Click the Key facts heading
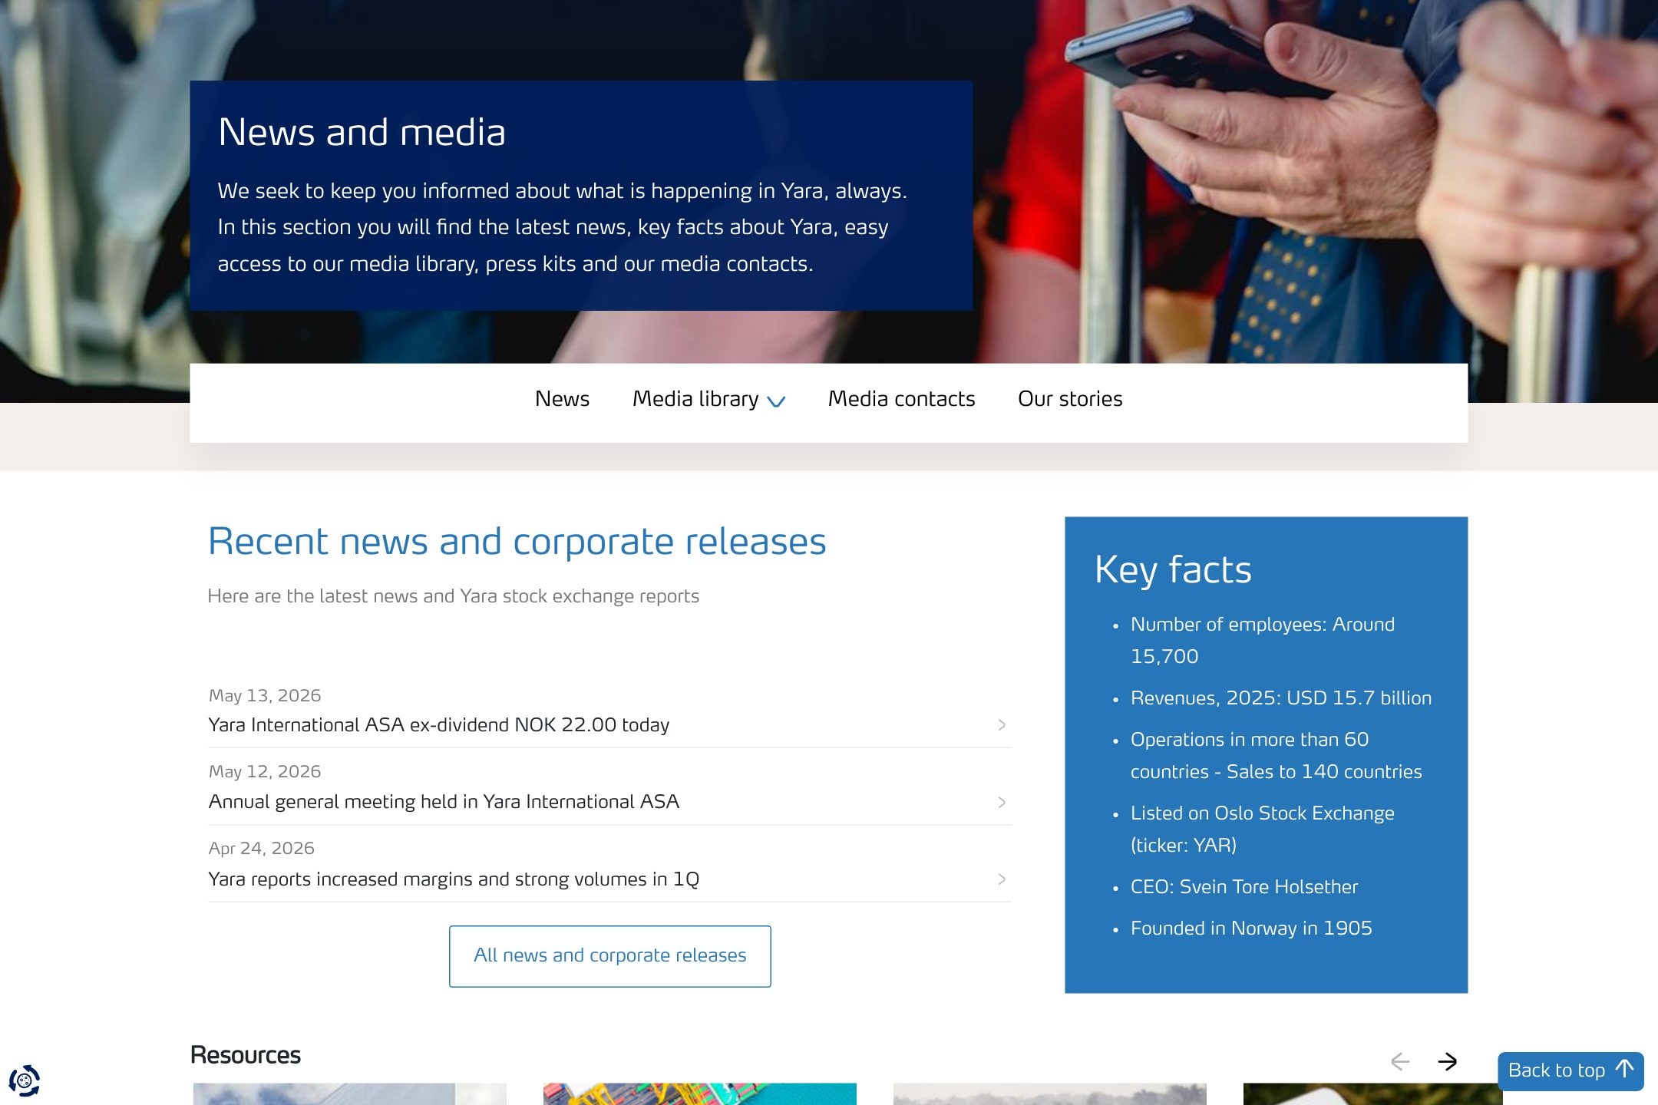The width and height of the screenshot is (1658, 1105). click(1173, 570)
